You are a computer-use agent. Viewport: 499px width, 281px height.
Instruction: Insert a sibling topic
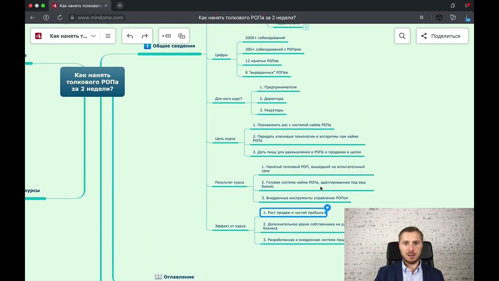167,36
